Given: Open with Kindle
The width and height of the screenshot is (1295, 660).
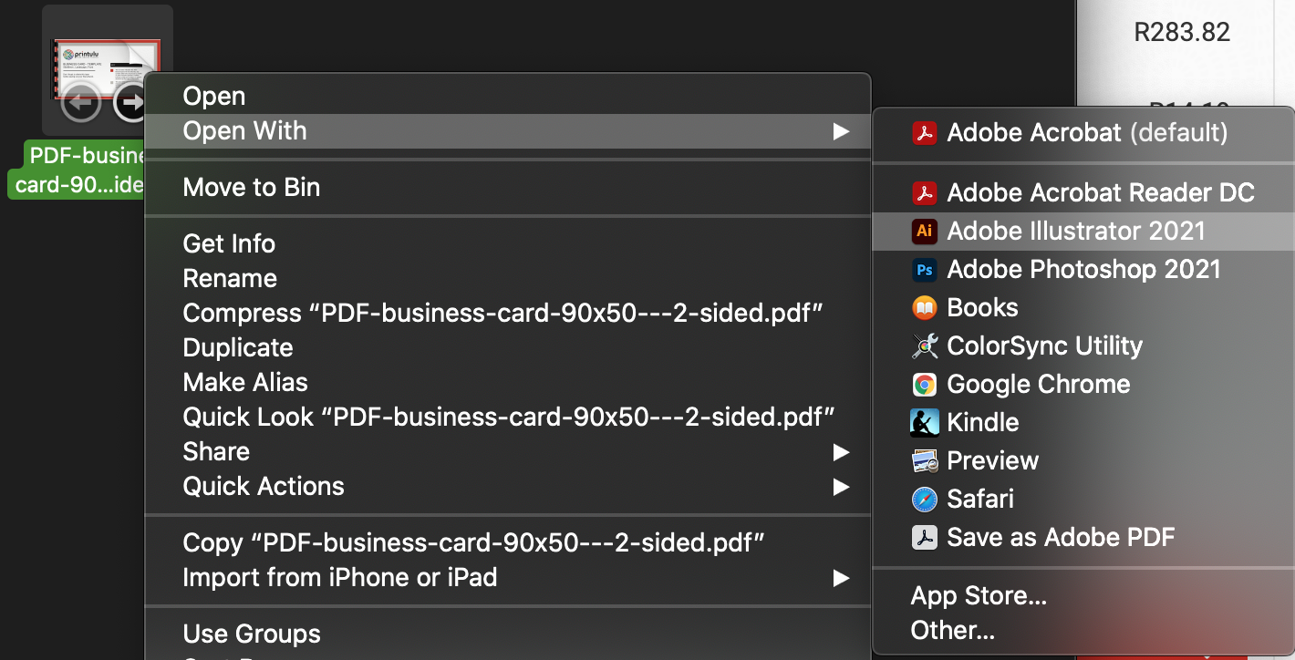Looking at the screenshot, I should 1083,423.
